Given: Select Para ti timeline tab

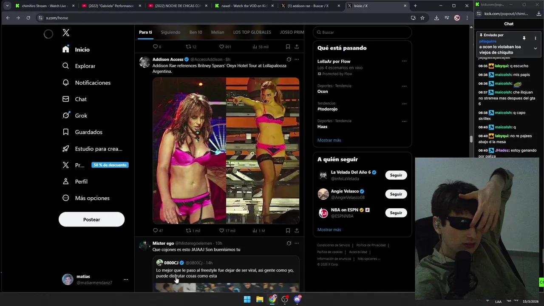Looking at the screenshot, I should click(x=145, y=32).
